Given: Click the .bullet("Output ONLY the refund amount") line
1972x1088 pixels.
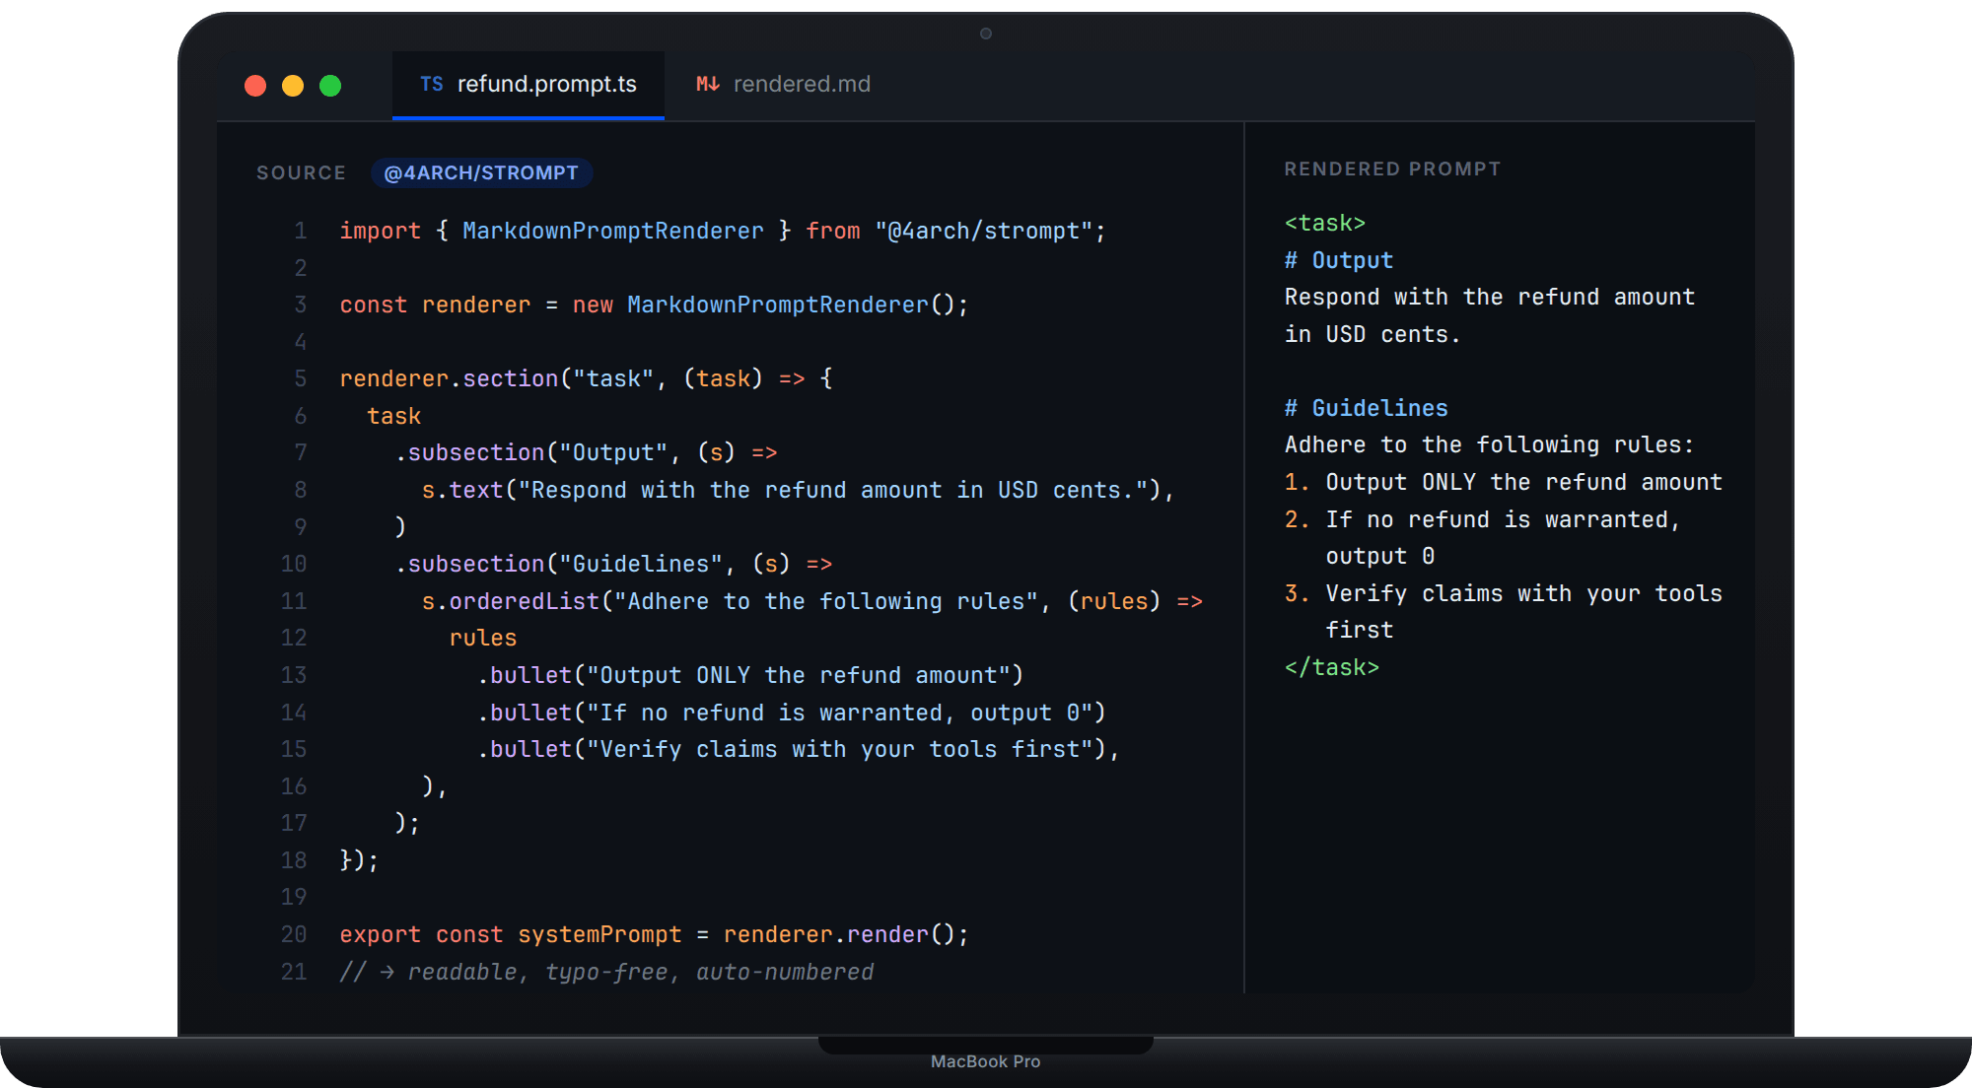Looking at the screenshot, I should point(750,675).
